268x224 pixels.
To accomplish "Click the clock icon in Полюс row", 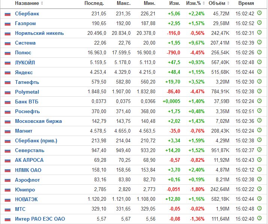I will [259, 52].
